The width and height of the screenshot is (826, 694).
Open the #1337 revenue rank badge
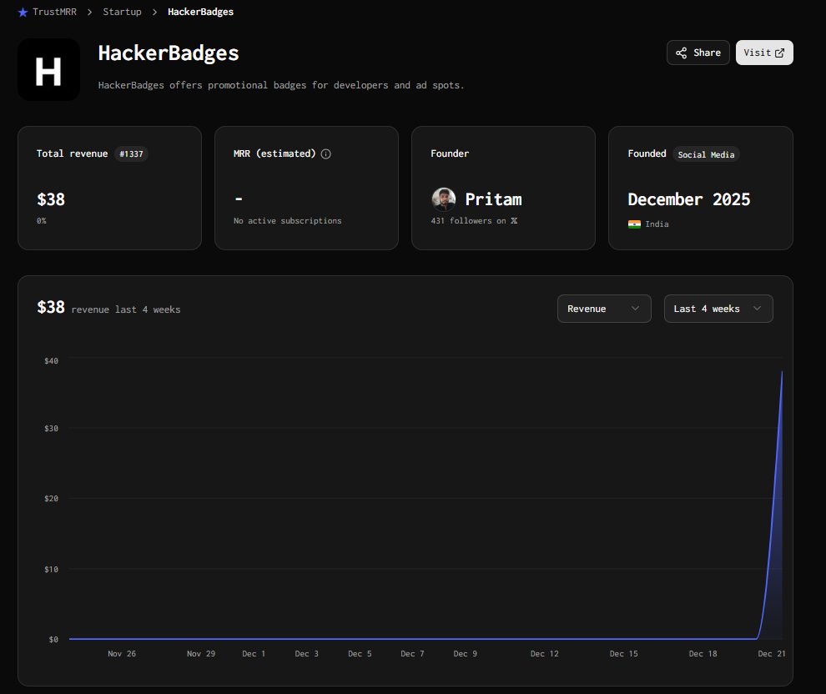[x=131, y=153]
